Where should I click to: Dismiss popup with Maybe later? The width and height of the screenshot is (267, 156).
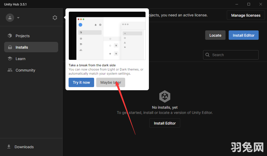111,82
